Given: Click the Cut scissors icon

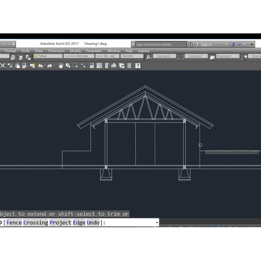Looking at the screenshot, I should click(2, 66).
